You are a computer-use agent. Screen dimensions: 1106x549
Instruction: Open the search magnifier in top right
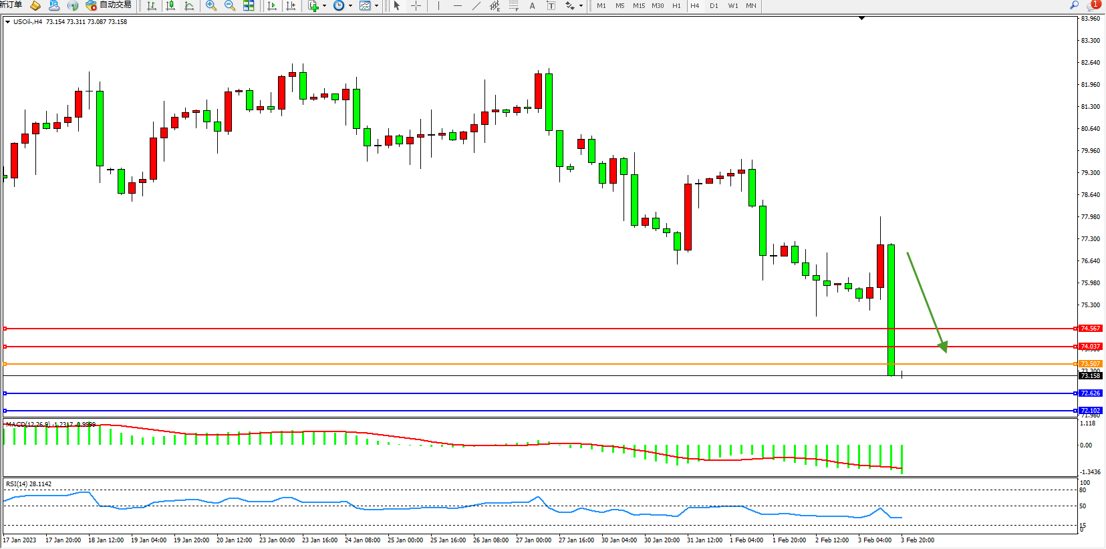point(1075,5)
